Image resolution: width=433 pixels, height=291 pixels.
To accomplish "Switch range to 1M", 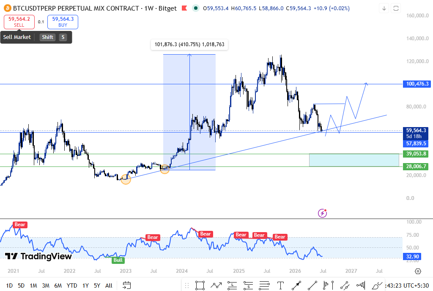I will tap(33, 285).
